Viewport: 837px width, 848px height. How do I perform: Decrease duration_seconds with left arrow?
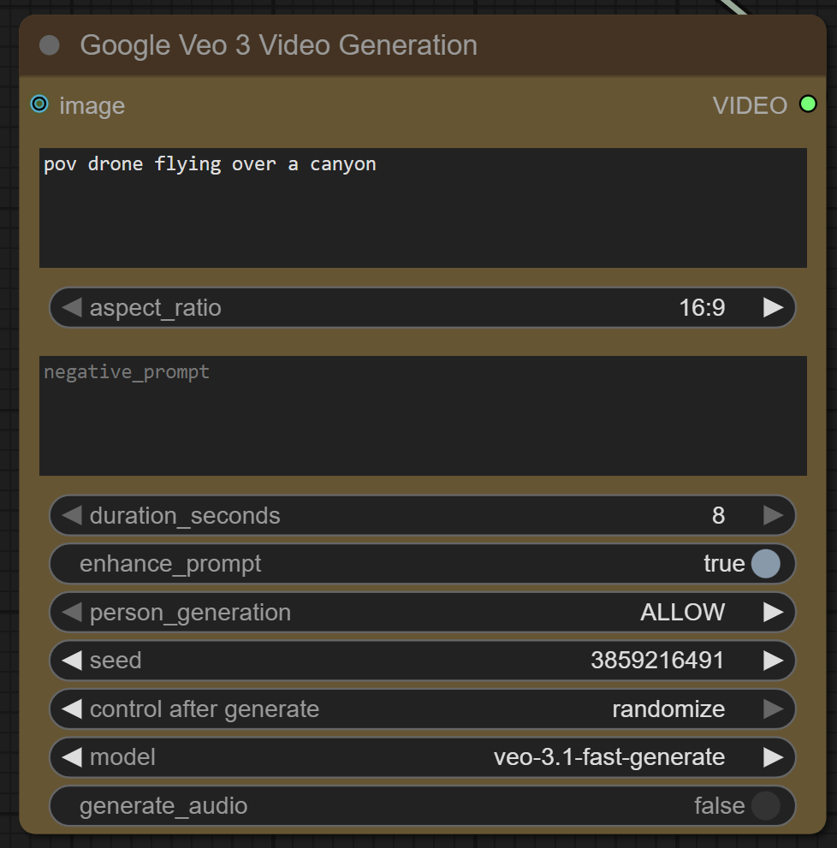[71, 515]
